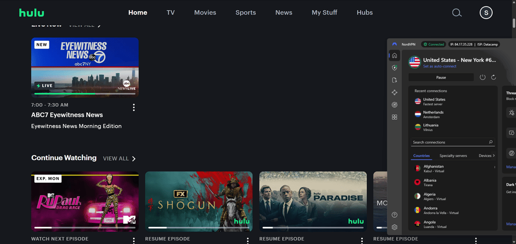
Task: Select the Countries tab in NordVPN
Action: [x=421, y=155]
